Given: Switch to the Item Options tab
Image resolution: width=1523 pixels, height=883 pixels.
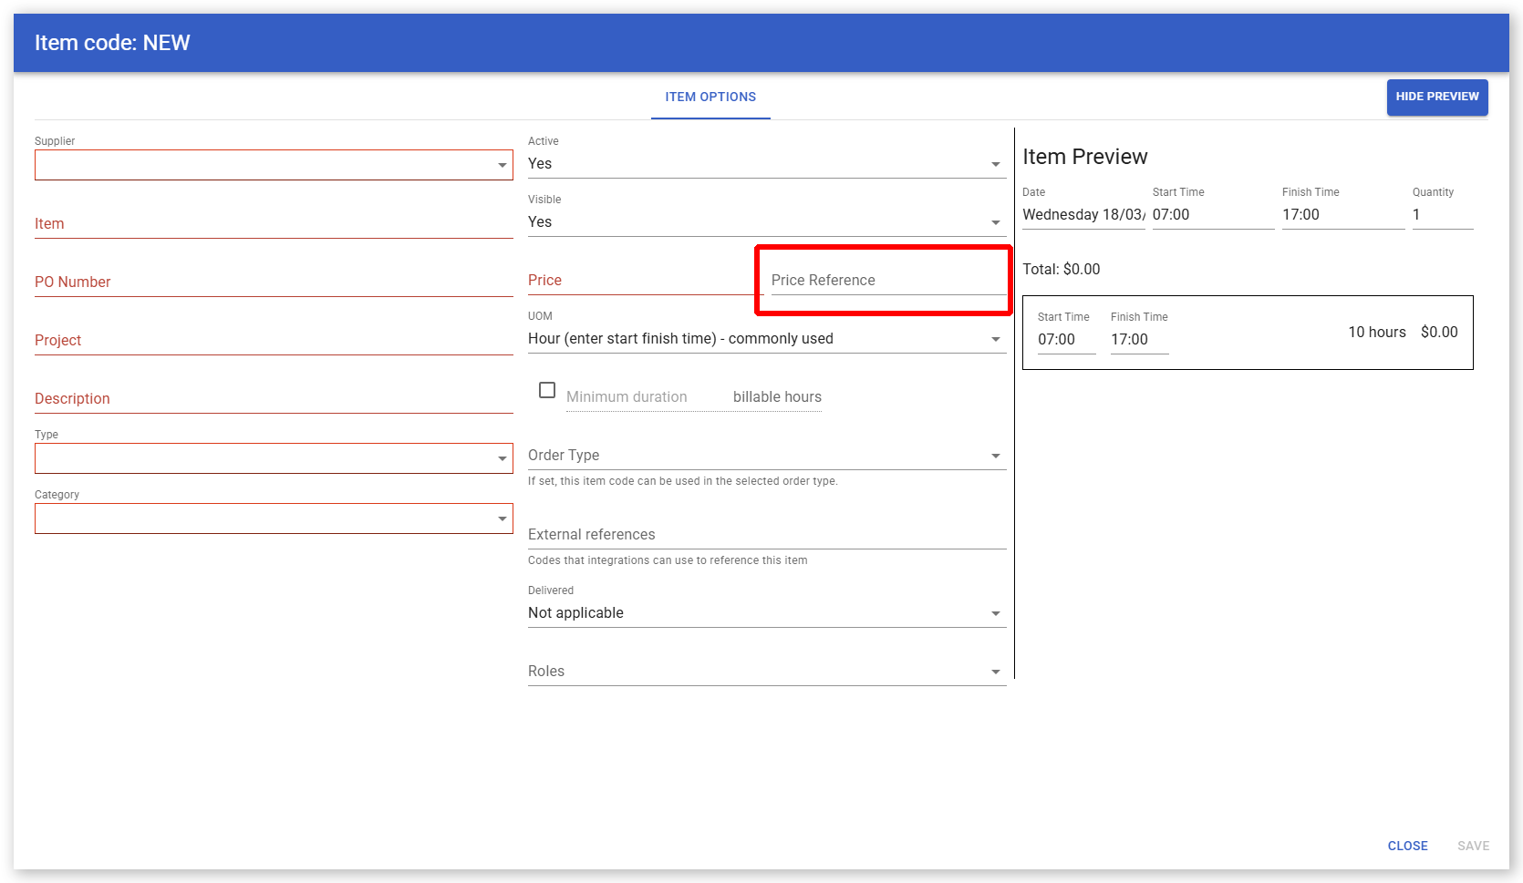Looking at the screenshot, I should (710, 97).
